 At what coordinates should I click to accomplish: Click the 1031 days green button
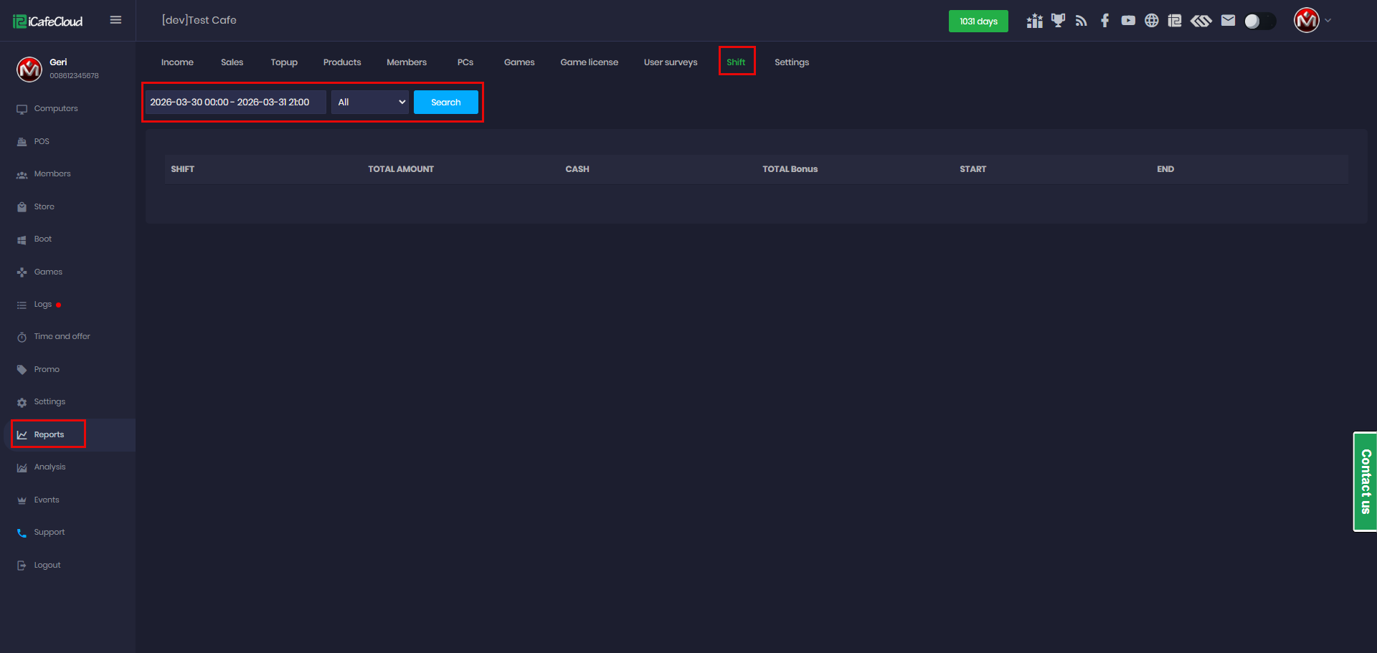(x=978, y=22)
